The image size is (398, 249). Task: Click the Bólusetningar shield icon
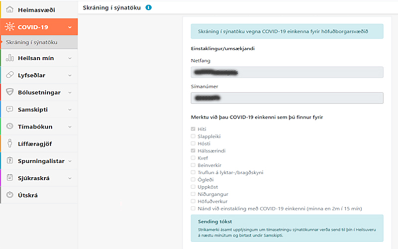(9, 92)
